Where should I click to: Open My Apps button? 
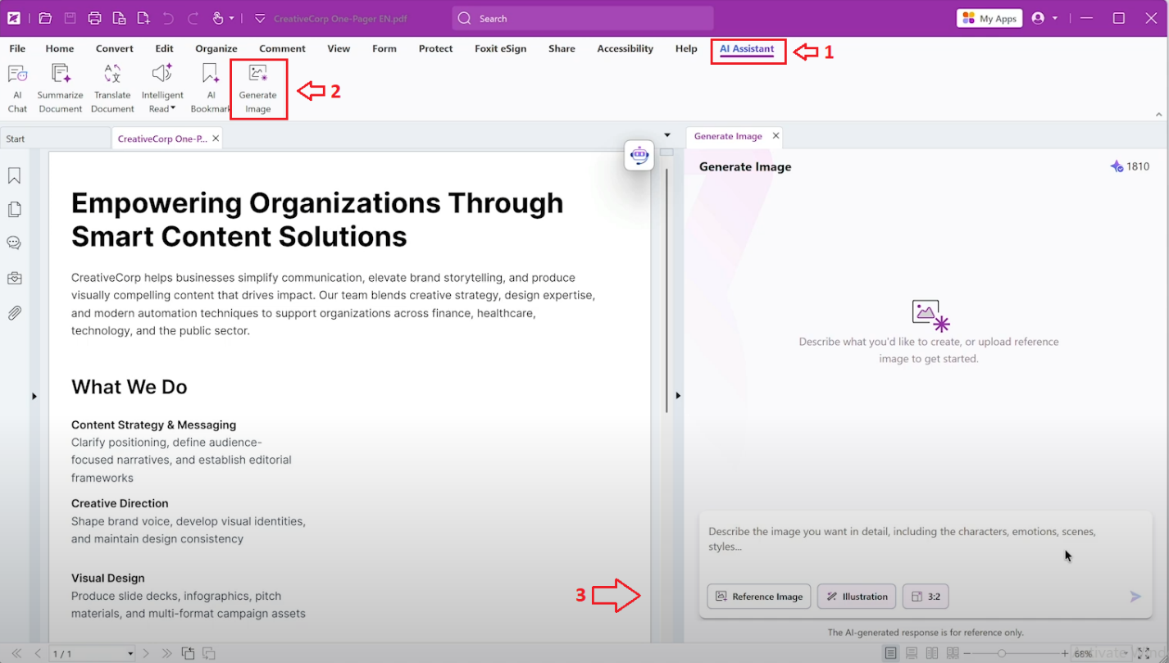pos(989,18)
